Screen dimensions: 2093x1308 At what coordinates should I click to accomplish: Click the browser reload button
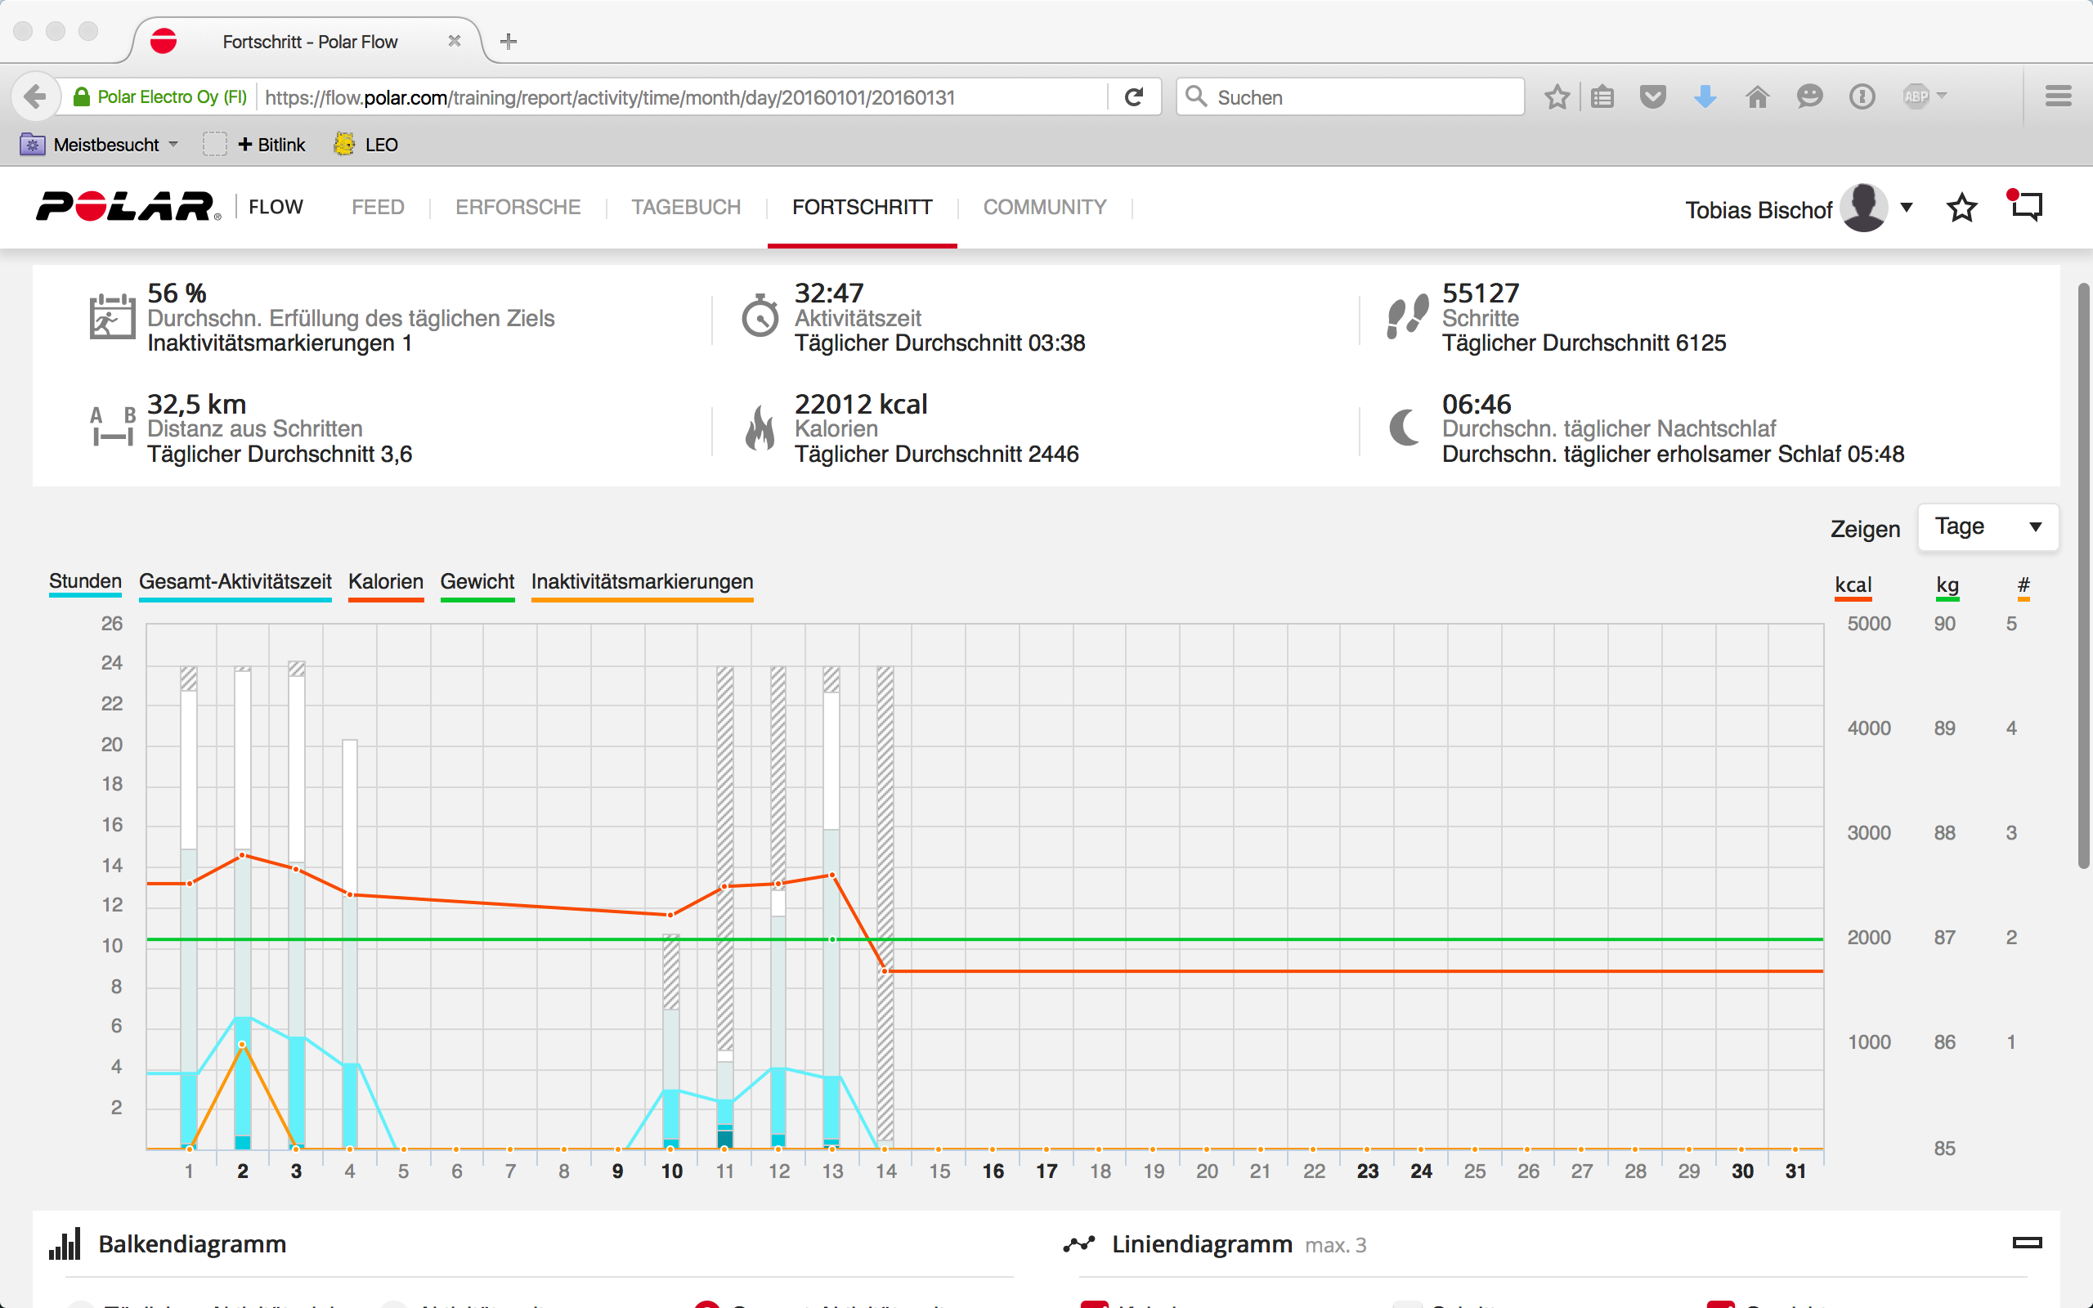tap(1134, 97)
